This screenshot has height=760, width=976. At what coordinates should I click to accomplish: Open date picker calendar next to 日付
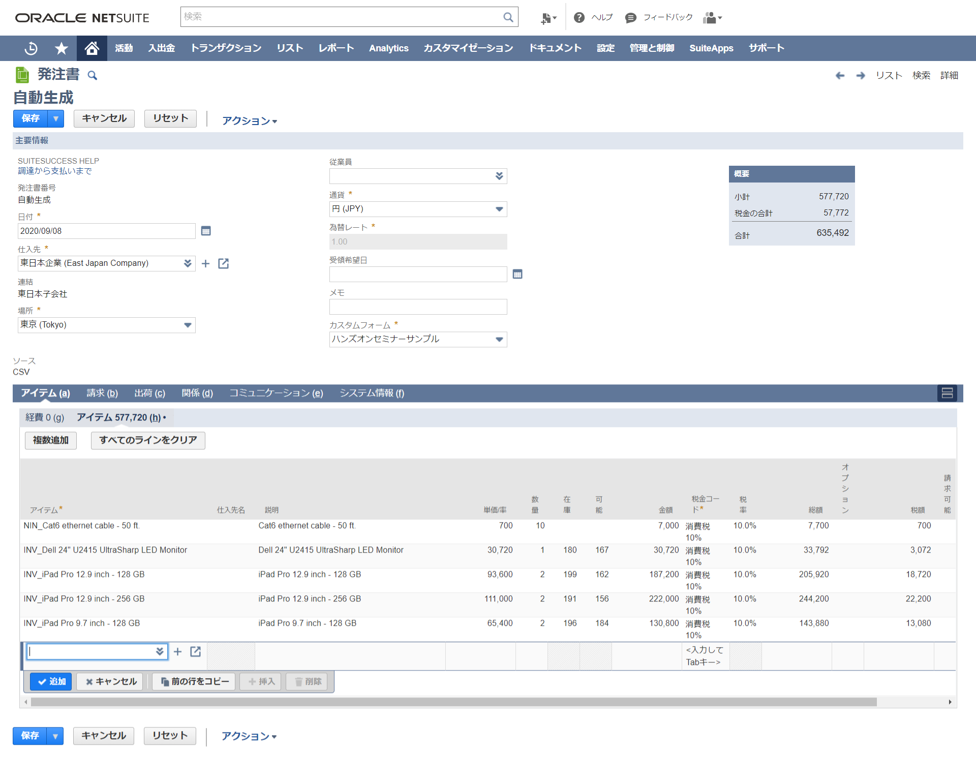(x=206, y=231)
